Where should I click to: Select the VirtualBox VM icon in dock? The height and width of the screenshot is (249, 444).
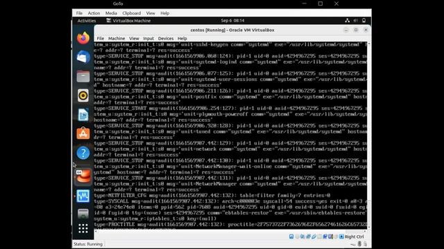pos(83,176)
